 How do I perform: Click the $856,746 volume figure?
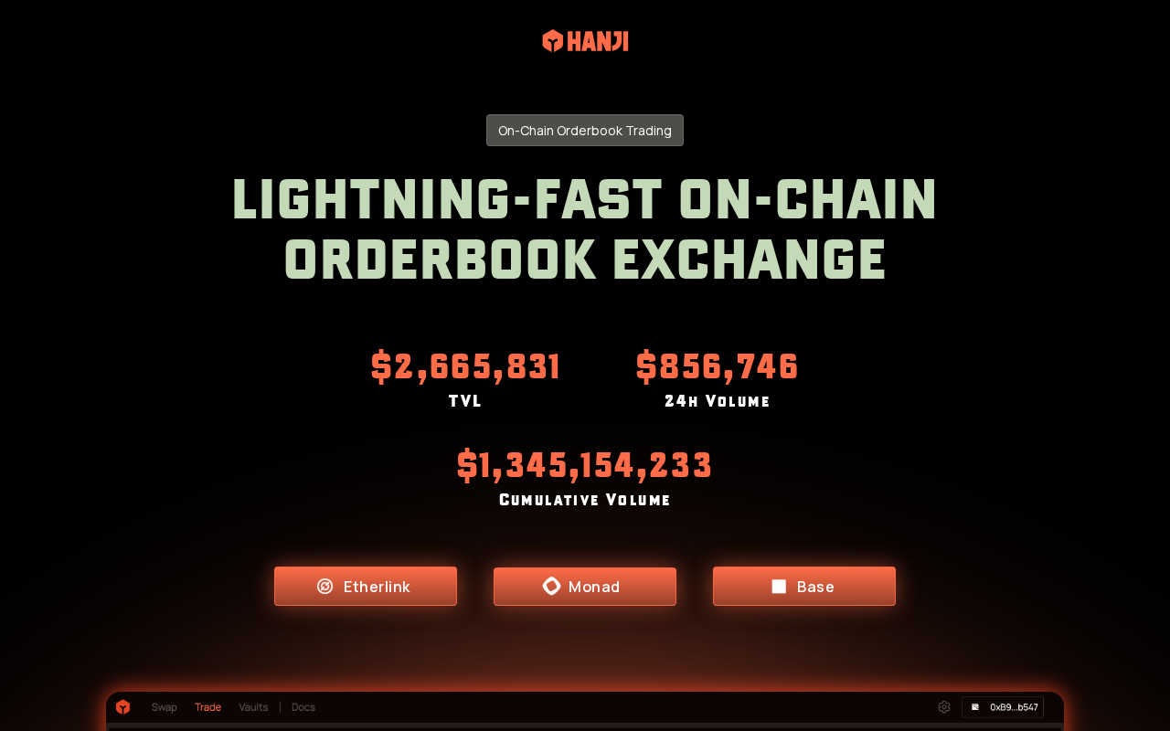click(718, 366)
